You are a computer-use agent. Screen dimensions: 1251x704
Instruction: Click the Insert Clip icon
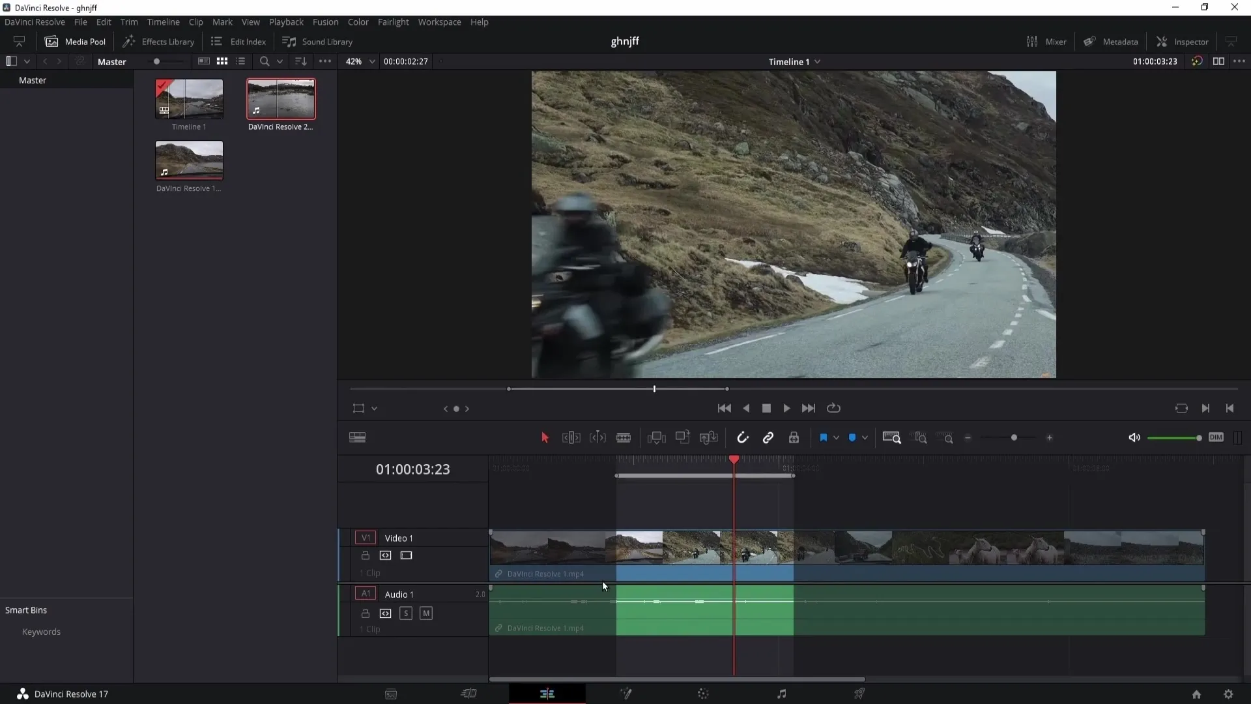[656, 437]
